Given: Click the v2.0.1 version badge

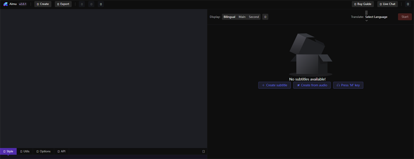Looking at the screenshot, I should 22,4.
